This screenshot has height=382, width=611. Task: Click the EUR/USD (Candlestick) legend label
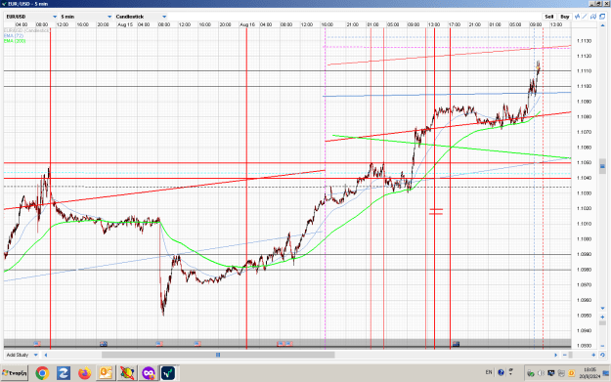pos(26,30)
